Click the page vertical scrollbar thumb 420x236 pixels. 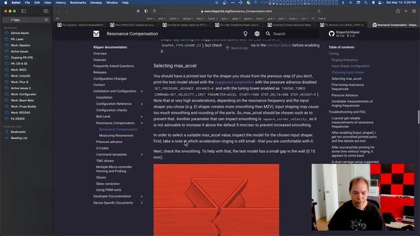pyautogui.click(x=419, y=117)
